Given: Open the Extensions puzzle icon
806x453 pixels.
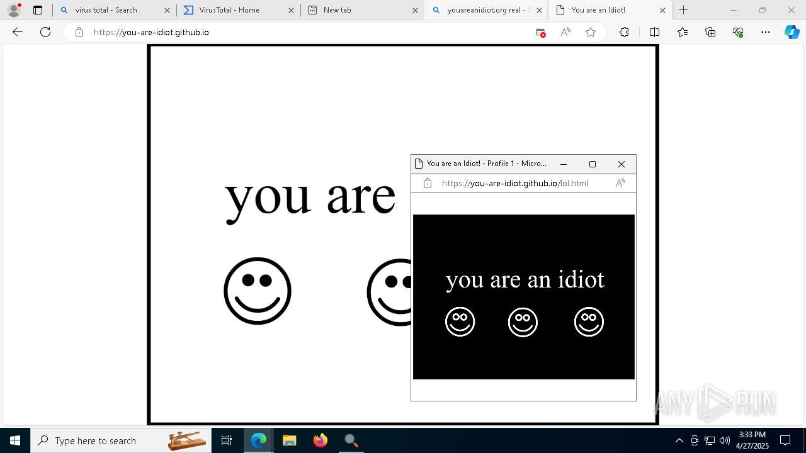Looking at the screenshot, I should [x=624, y=32].
